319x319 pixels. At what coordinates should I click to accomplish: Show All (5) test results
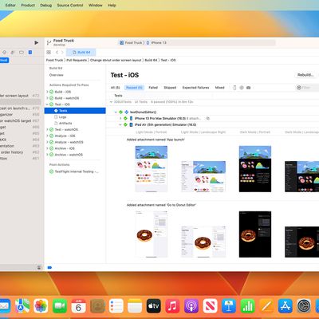(x=116, y=88)
